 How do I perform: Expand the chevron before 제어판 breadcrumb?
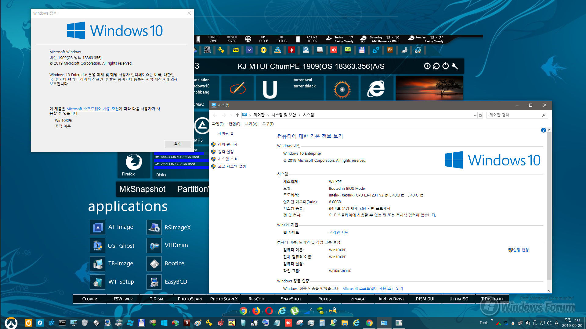click(x=250, y=115)
